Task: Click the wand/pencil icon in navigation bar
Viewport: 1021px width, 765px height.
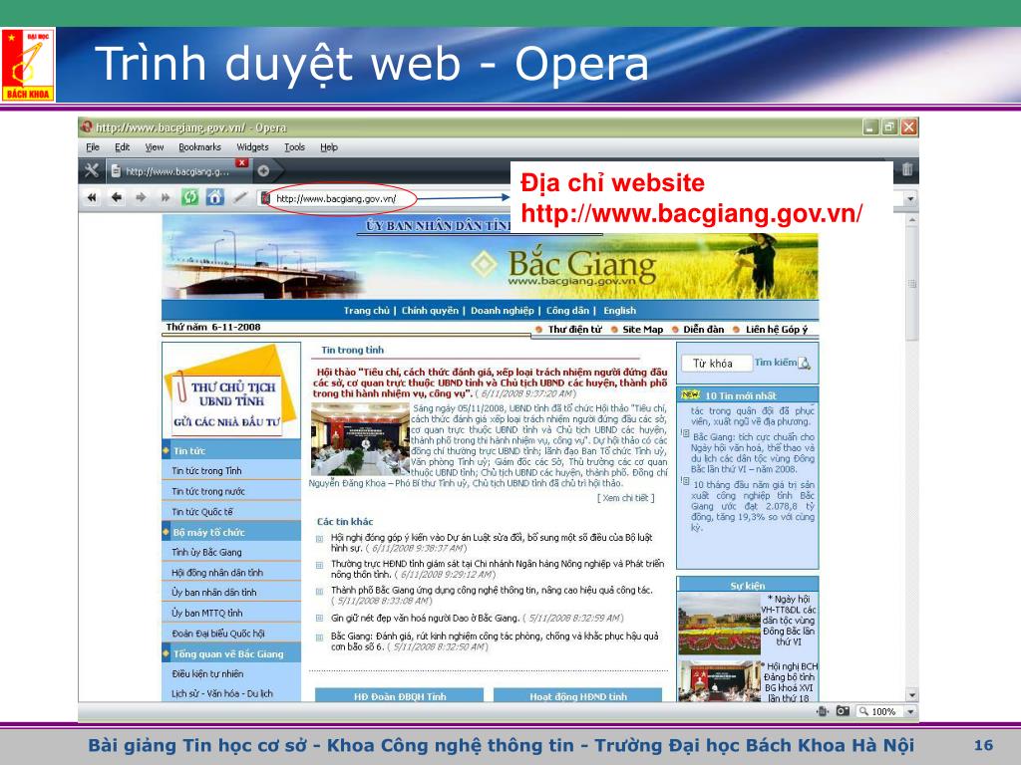Action: pyautogui.click(x=239, y=197)
